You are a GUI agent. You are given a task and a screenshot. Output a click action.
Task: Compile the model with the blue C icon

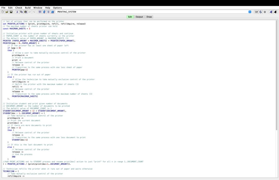[44, 12]
